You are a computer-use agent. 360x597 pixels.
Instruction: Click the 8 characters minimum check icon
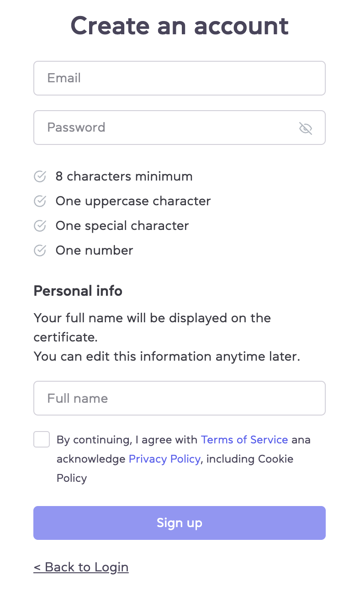tap(40, 176)
